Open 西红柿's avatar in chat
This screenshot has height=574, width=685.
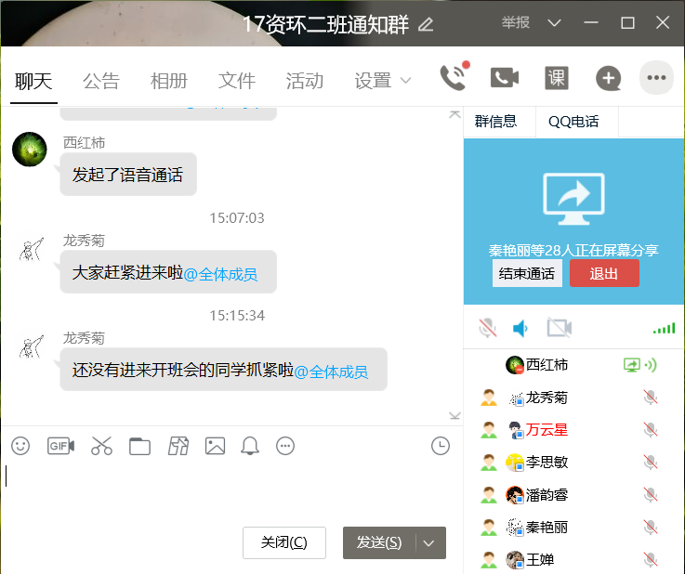pyautogui.click(x=30, y=150)
